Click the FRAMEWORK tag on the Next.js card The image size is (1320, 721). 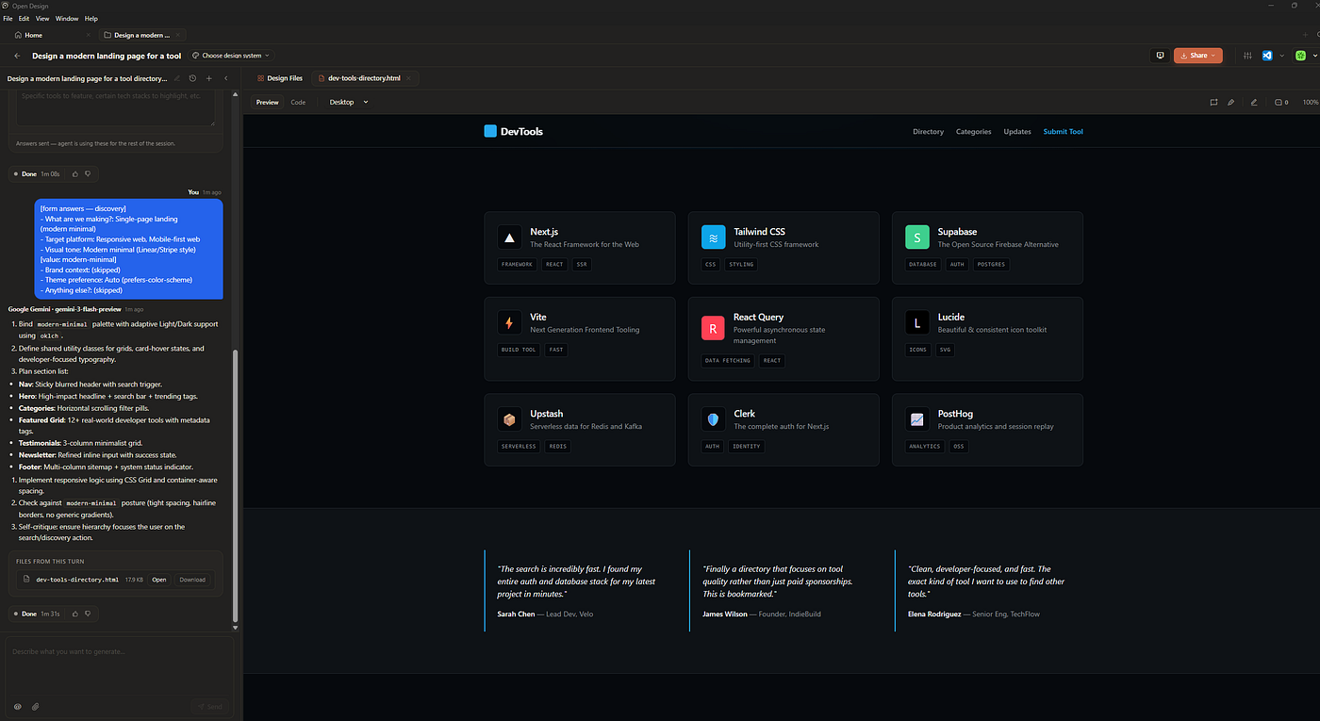coord(518,264)
